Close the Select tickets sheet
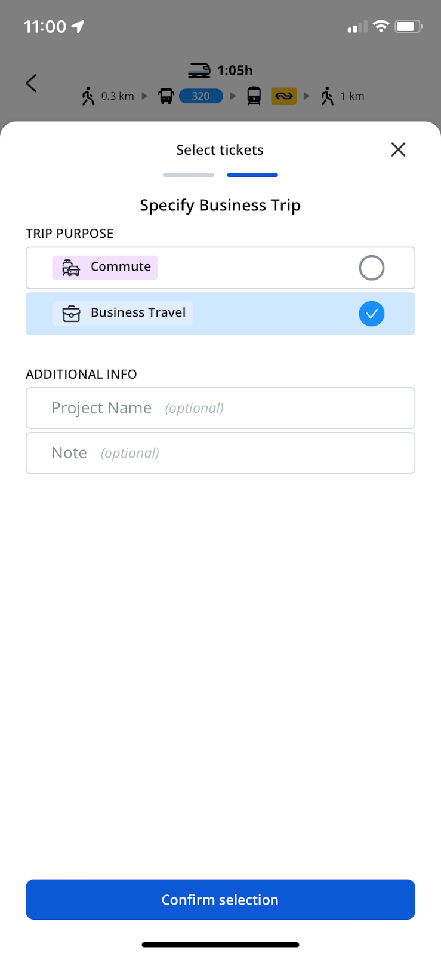 pyautogui.click(x=398, y=149)
